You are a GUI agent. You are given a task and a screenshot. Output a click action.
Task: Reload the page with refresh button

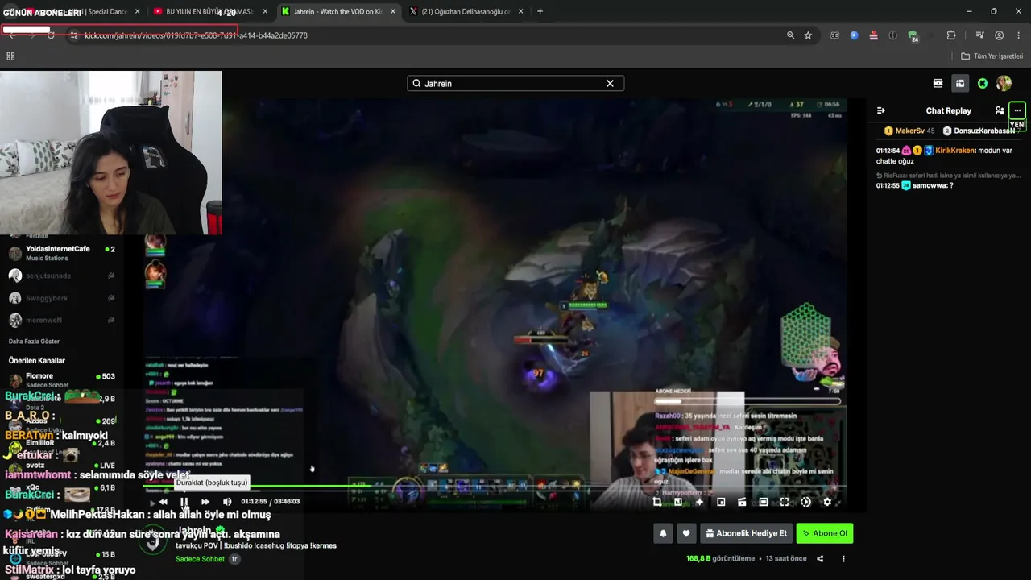[51, 35]
